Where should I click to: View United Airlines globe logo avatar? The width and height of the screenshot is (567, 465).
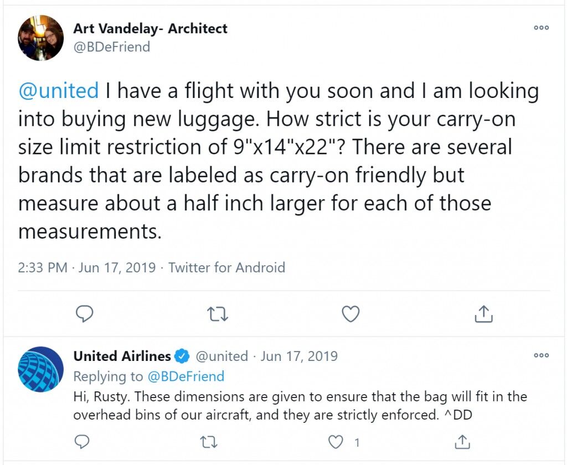(x=40, y=369)
